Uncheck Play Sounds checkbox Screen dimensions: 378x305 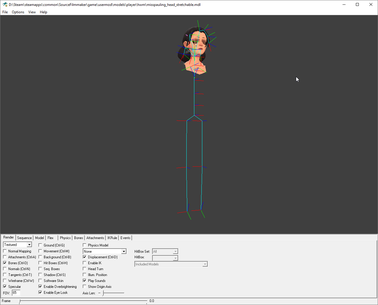[84, 281]
